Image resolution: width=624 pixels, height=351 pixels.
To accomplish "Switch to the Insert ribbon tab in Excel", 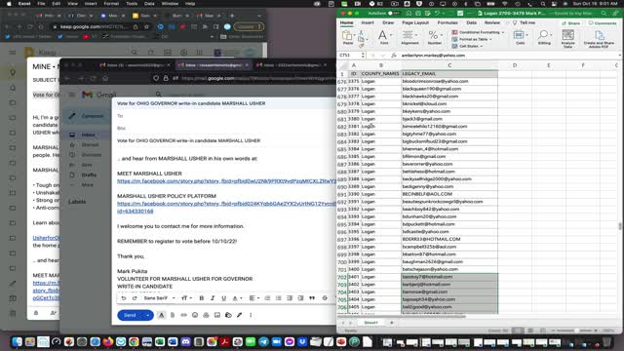I will [x=368, y=22].
